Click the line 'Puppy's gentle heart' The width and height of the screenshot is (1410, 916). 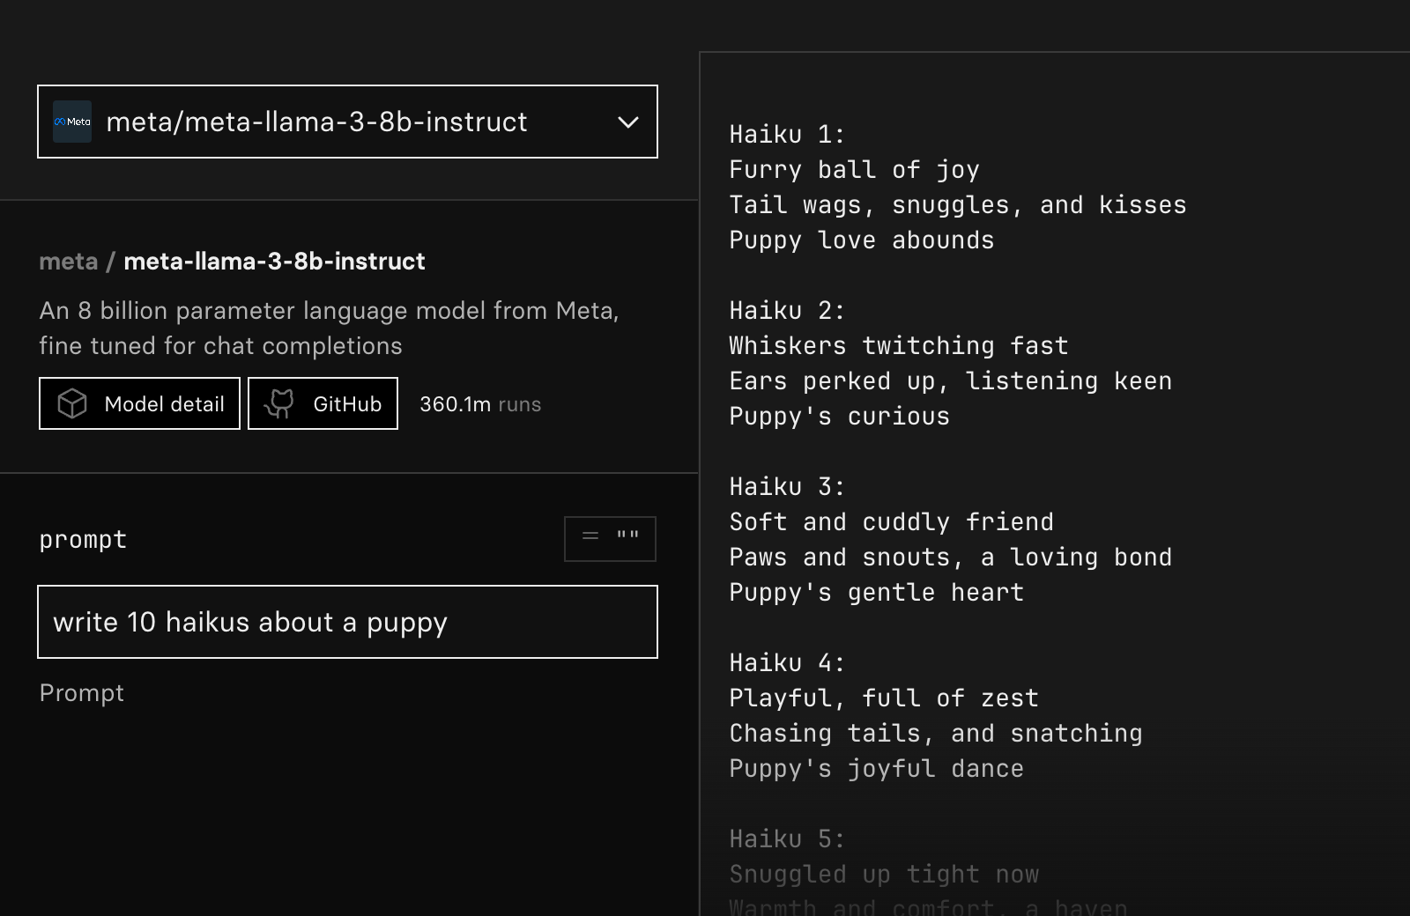tap(876, 592)
